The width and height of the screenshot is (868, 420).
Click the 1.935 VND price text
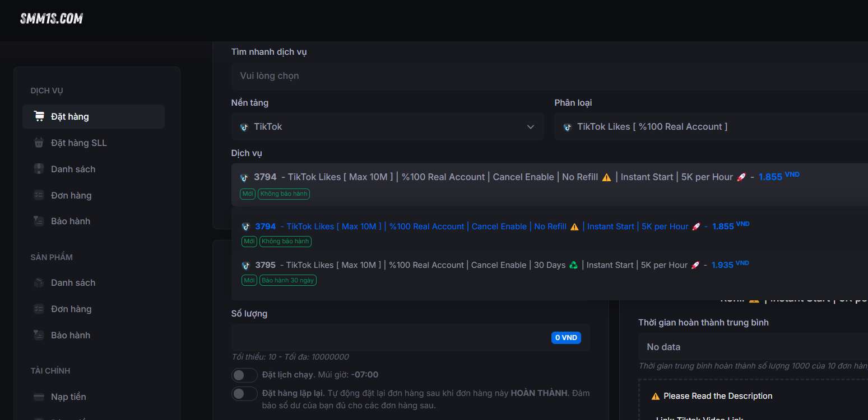[730, 265]
